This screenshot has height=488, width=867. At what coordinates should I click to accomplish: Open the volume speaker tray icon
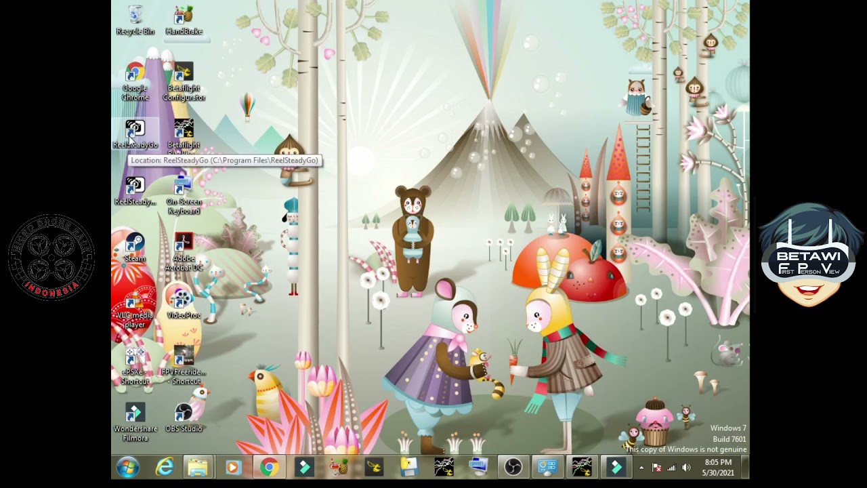[x=686, y=468]
